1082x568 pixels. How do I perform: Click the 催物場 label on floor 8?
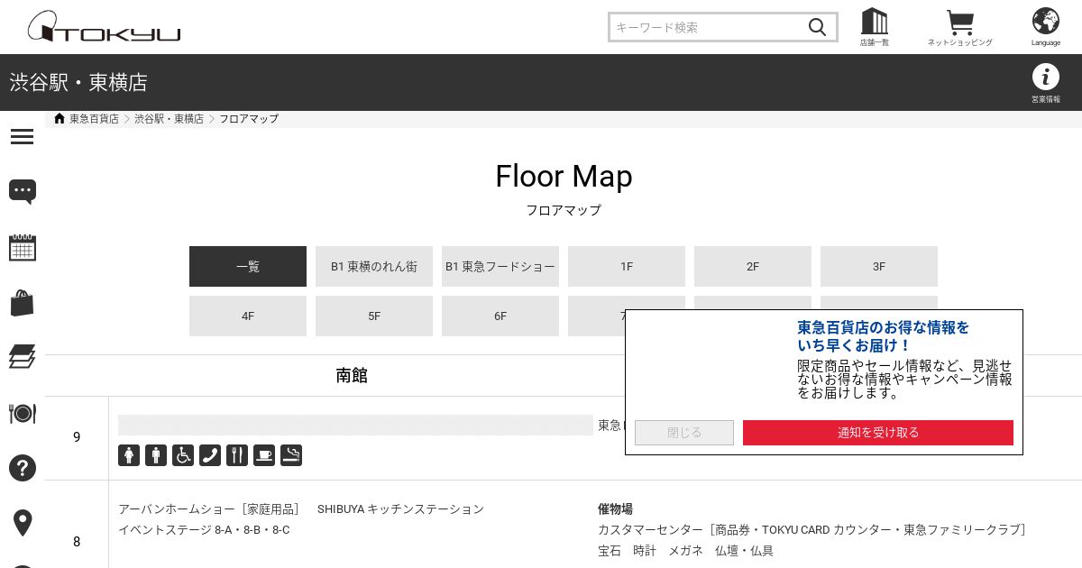point(615,509)
